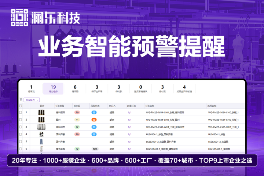
Task: Click task name HL26304-1 in row 4
Action: click(159, 135)
